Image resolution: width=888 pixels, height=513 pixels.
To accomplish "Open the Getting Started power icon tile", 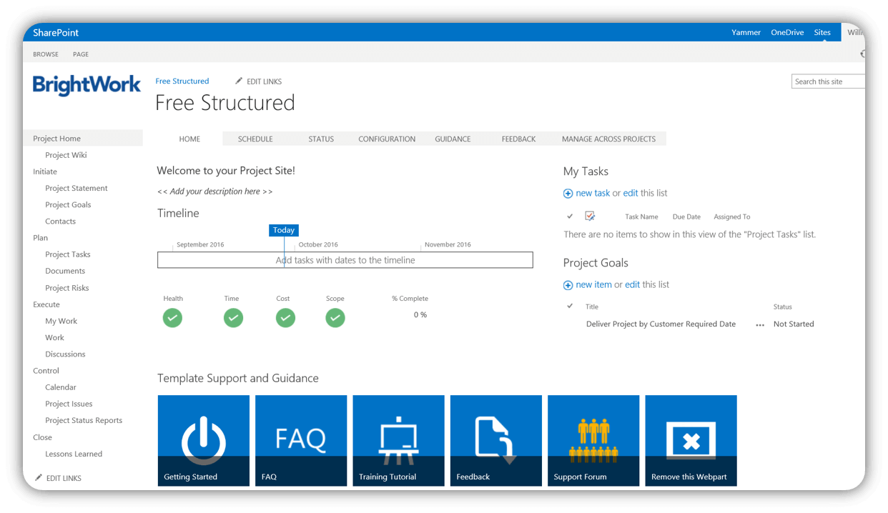I will [x=204, y=440].
